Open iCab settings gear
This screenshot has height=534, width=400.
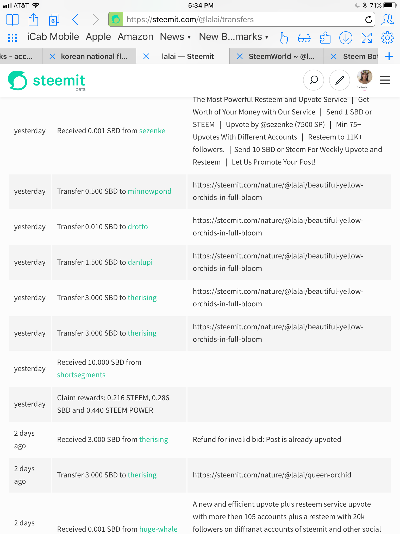[387, 38]
